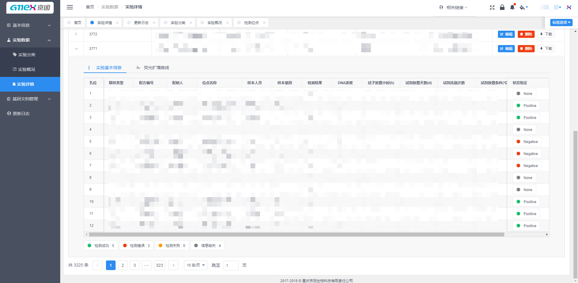The image size is (578, 283).
Task: Click 实验数据 breadcrumb
Action: [110, 7]
